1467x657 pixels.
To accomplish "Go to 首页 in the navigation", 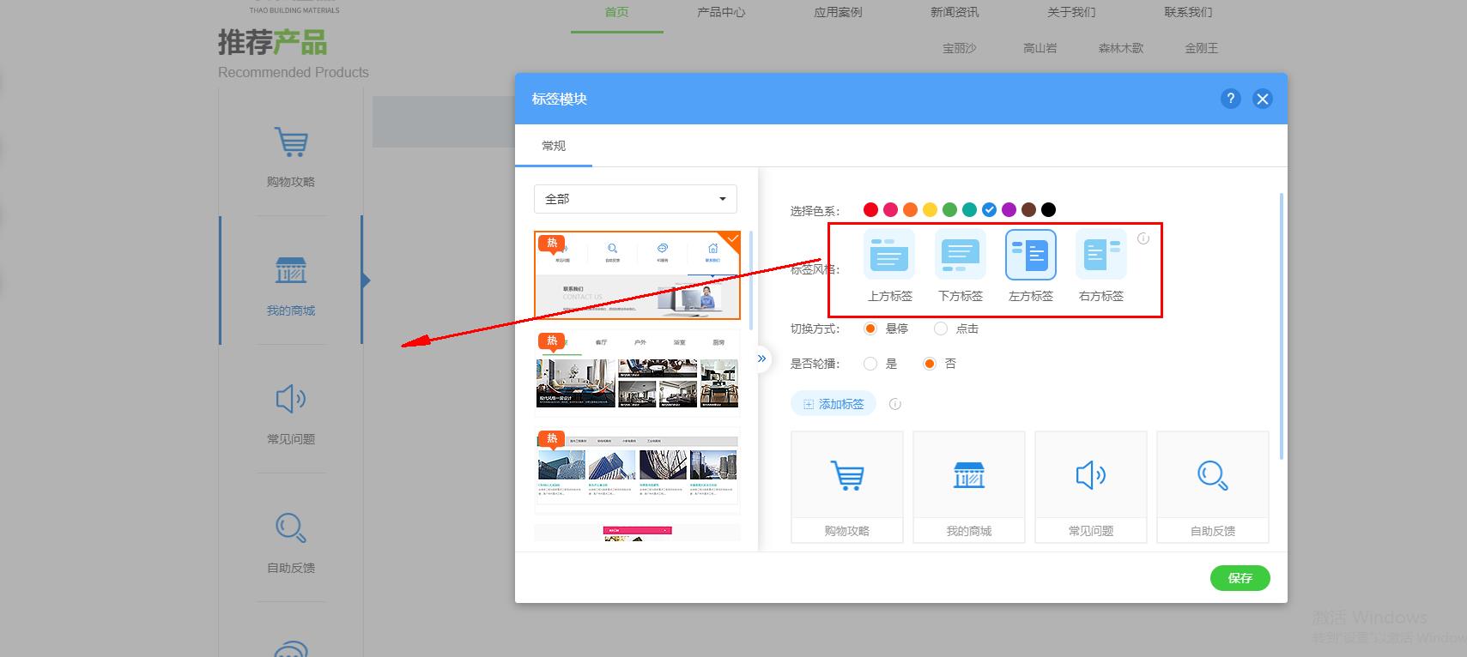I will (617, 12).
